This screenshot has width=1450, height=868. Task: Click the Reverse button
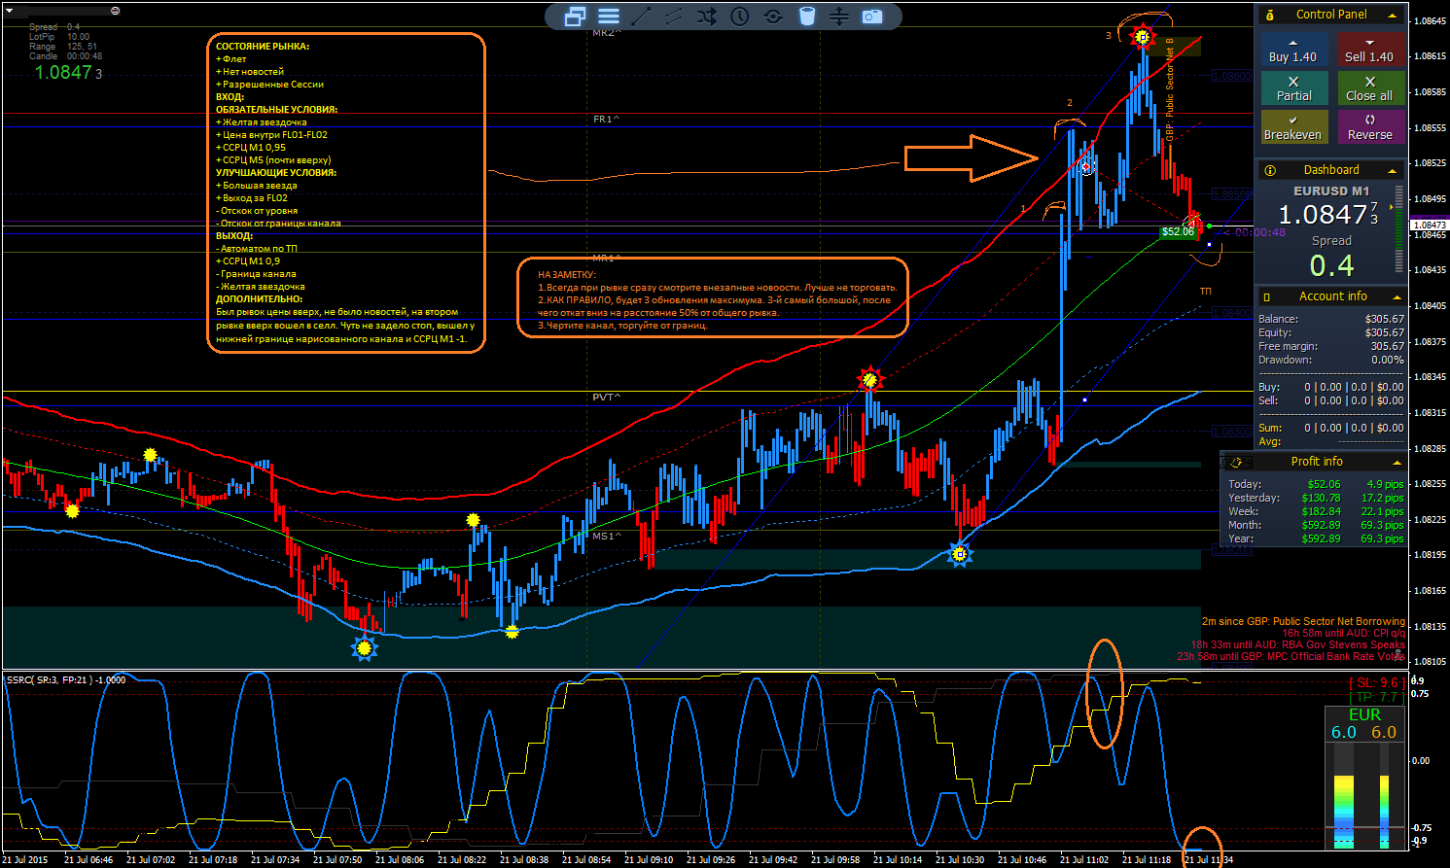[x=1369, y=127]
